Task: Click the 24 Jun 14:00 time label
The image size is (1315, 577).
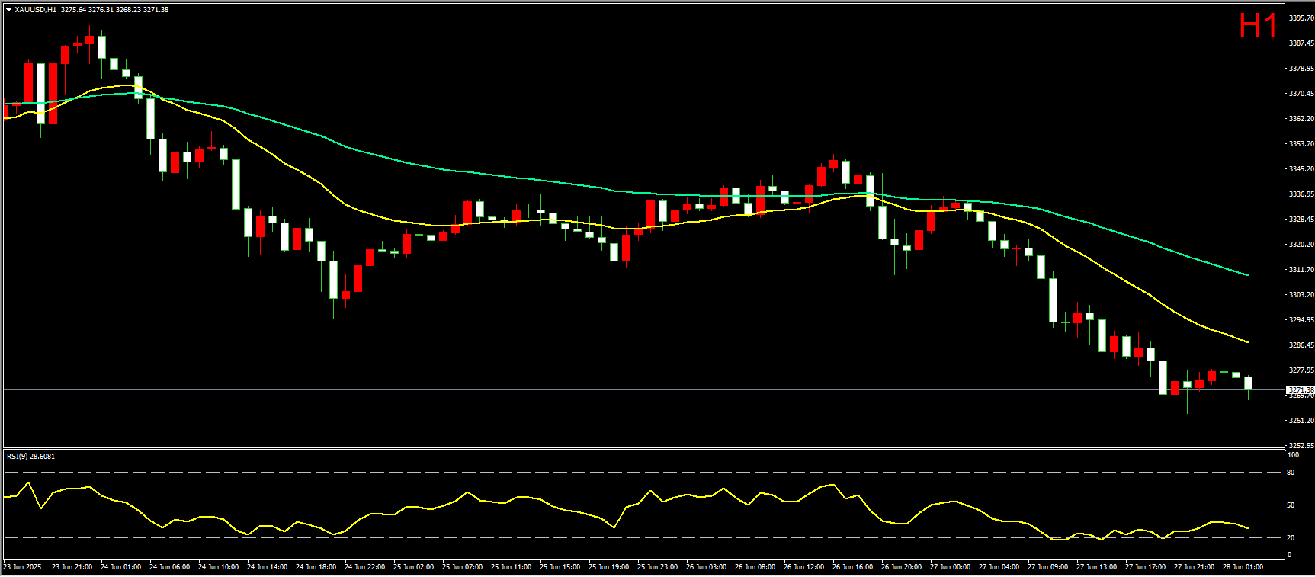Action: 268,566
